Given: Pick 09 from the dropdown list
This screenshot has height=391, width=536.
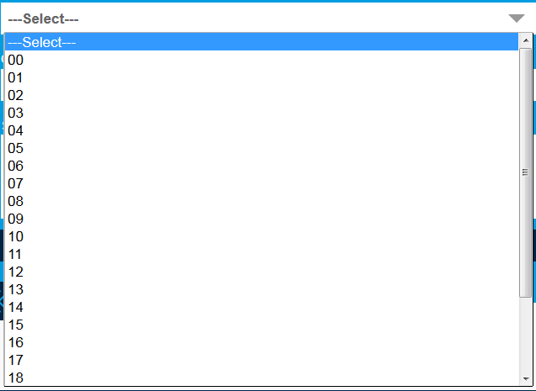Looking at the screenshot, I should pos(262,219).
